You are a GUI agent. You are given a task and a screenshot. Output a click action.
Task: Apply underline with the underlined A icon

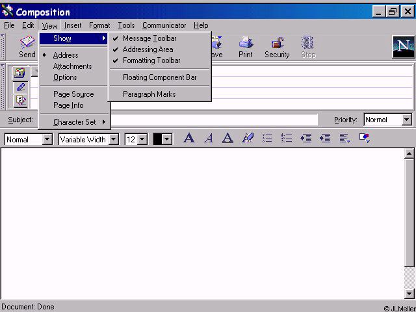coord(227,138)
